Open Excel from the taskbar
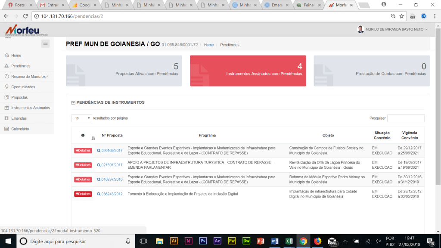The width and height of the screenshot is (441, 248). (x=289, y=241)
